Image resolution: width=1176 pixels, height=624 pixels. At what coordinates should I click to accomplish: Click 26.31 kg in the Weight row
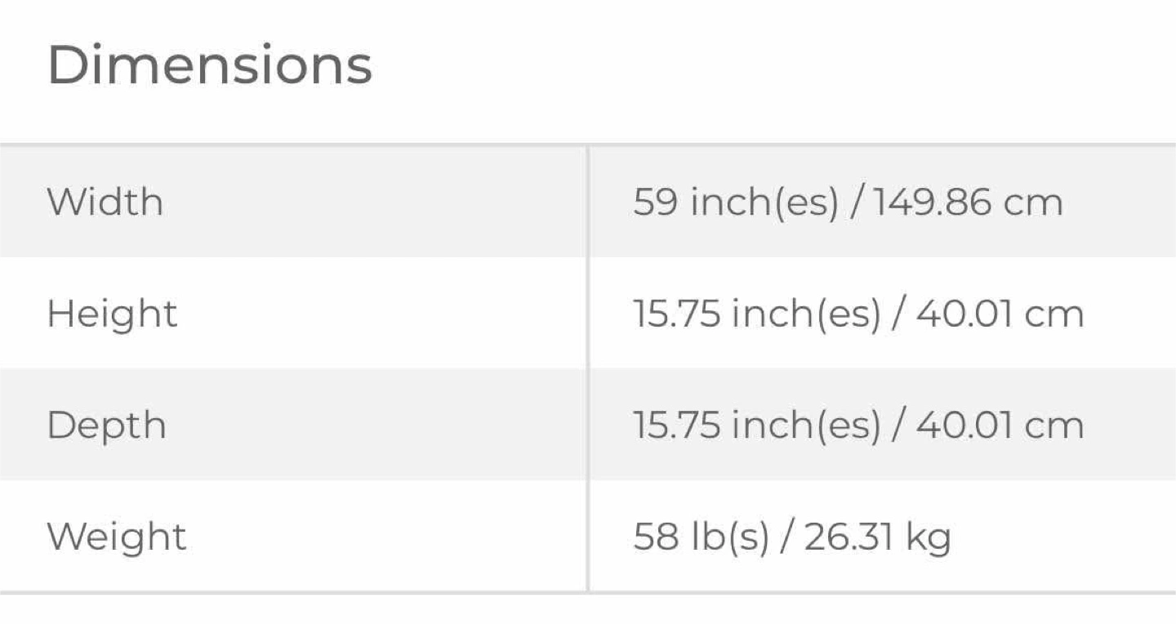(x=878, y=538)
